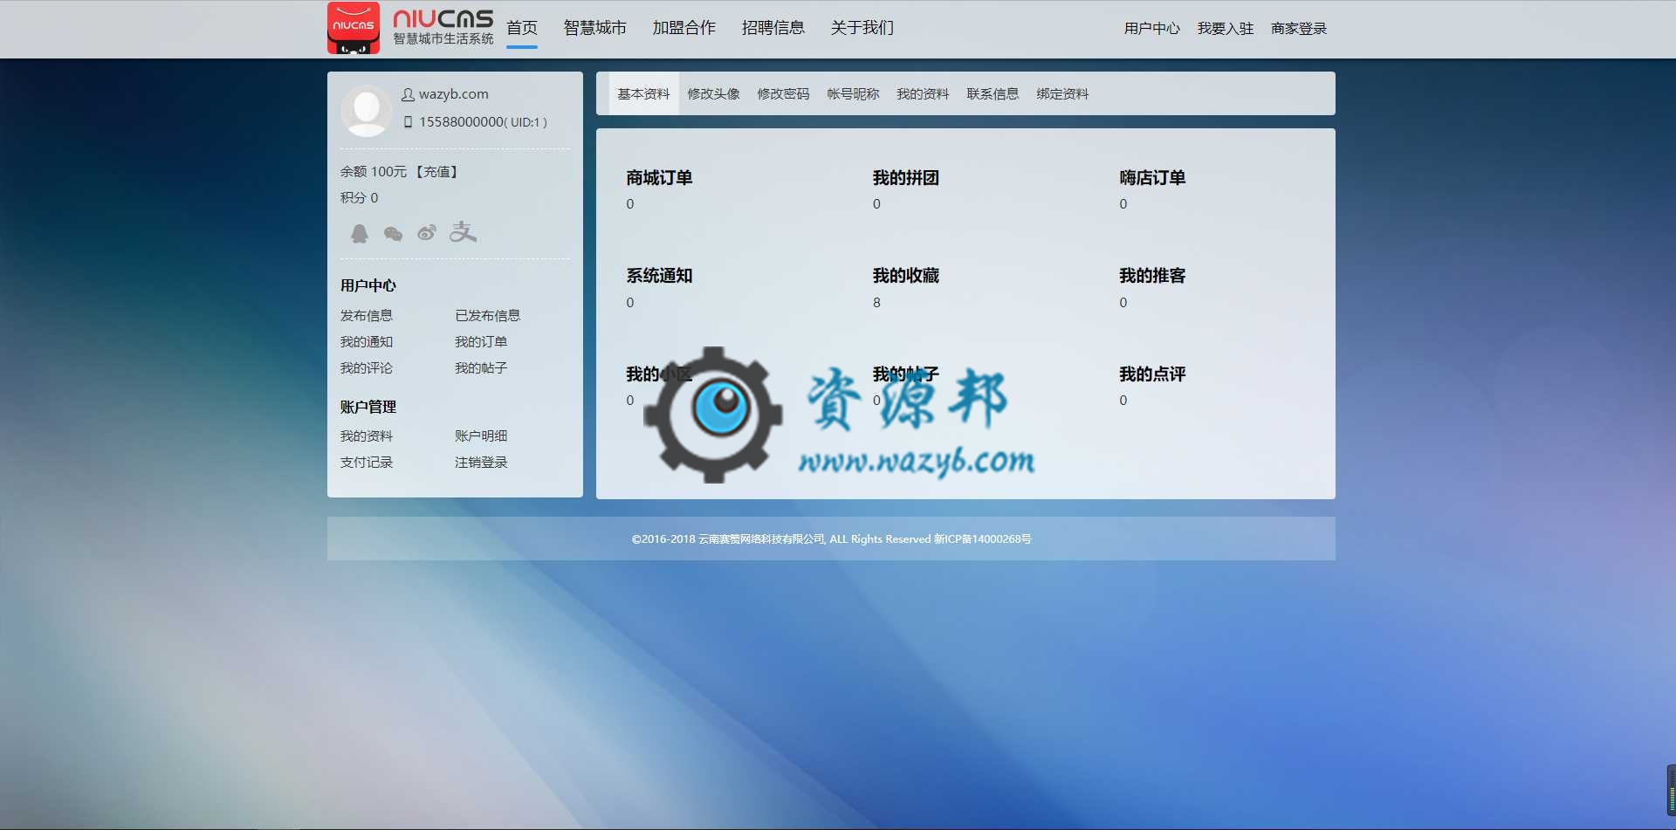The height and width of the screenshot is (830, 1676).
Task: Click the WeChat account binding icon
Action: pyautogui.click(x=393, y=233)
